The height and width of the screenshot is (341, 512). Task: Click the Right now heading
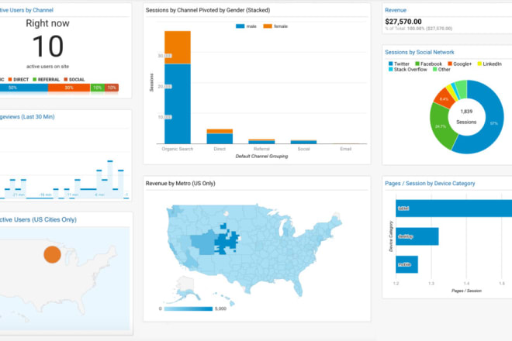tap(47, 23)
